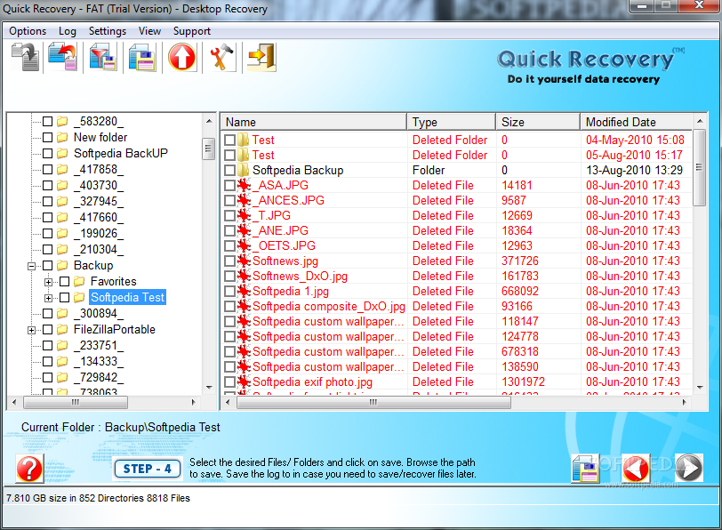The image size is (722, 530).
Task: Click folder icon next to FileZillaPortable
Action: (62, 330)
